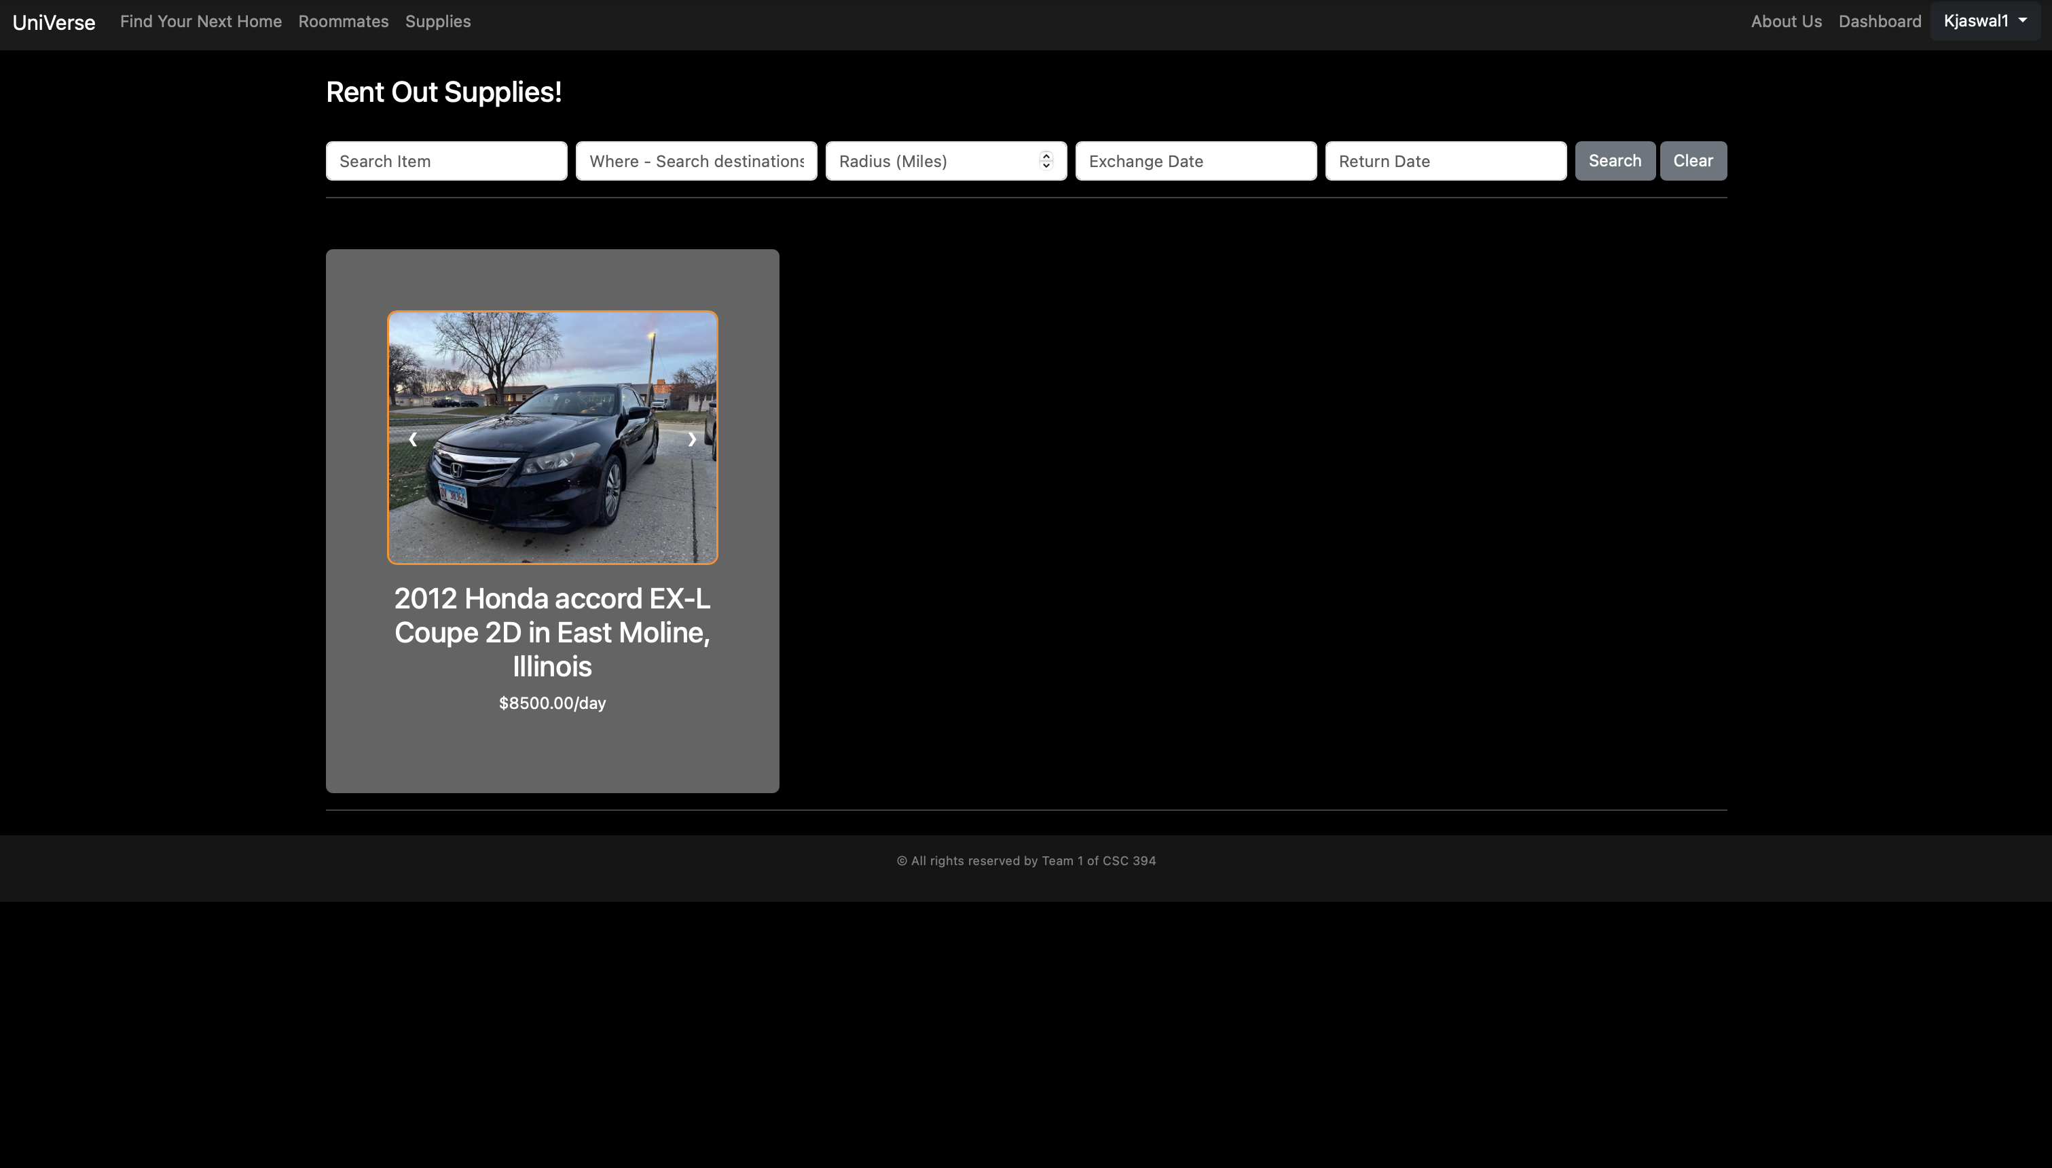Focus the Radius (Miles) field
This screenshot has width=2052, height=1168.
[x=930, y=161]
